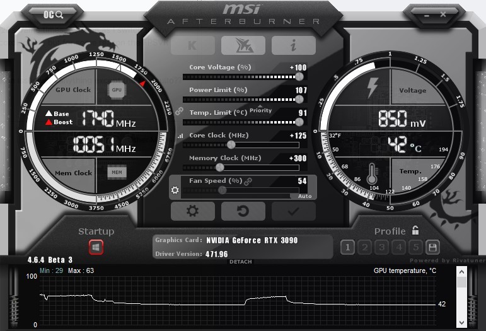The height and width of the screenshot is (331, 486).
Task: Minimize the Afterburner window
Action: (427, 15)
